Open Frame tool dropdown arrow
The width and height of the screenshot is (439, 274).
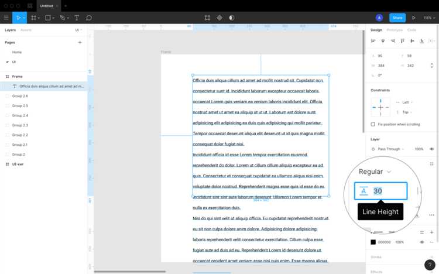[39, 18]
